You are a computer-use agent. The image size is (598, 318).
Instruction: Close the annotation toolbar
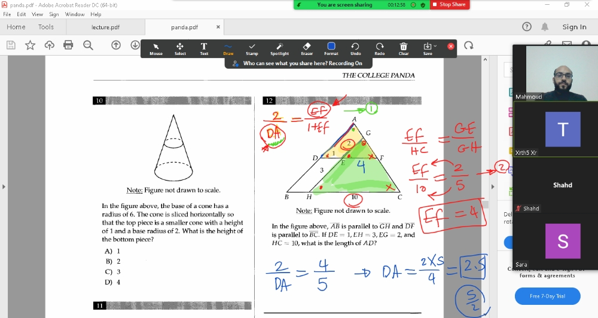[x=451, y=46]
